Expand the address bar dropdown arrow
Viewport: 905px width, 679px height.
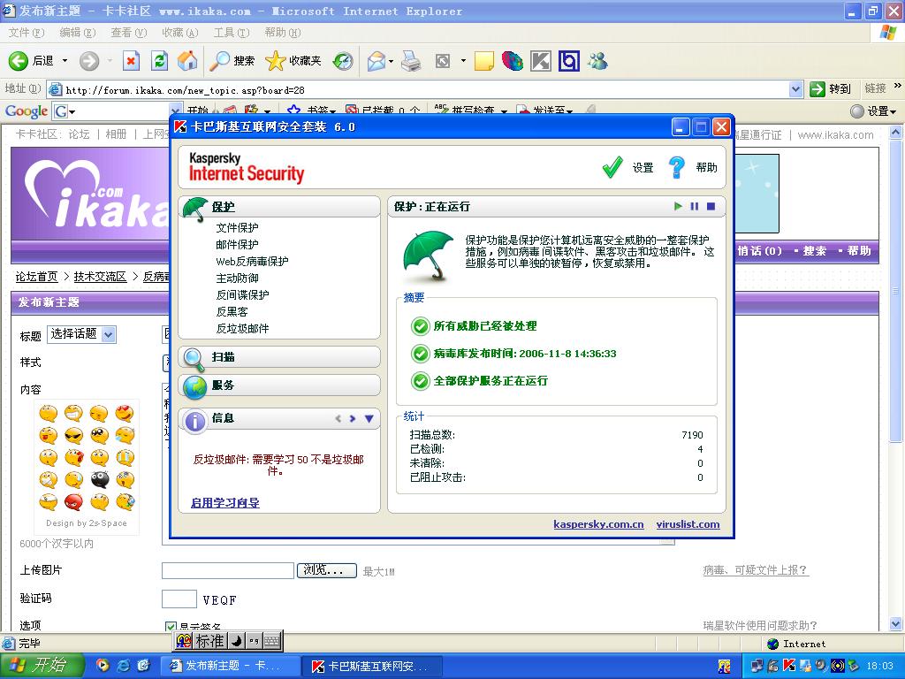point(796,89)
